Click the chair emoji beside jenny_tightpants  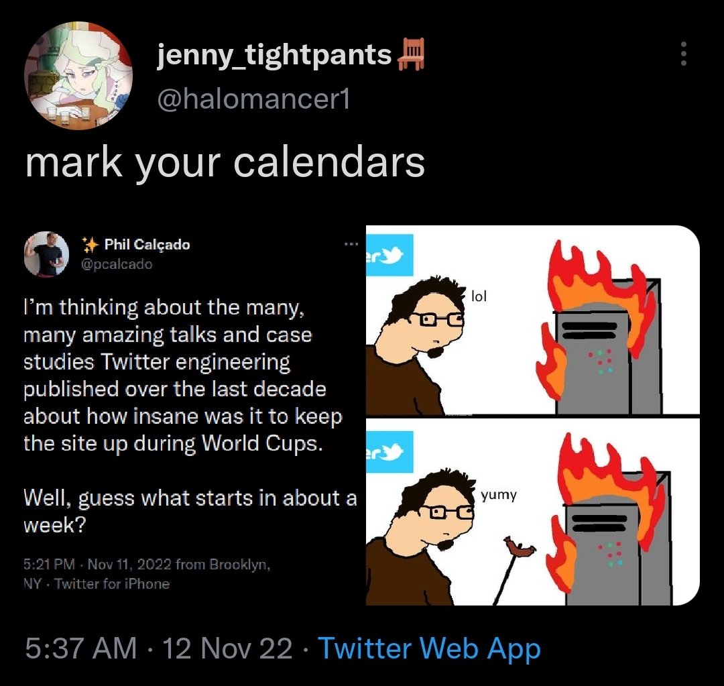(410, 54)
